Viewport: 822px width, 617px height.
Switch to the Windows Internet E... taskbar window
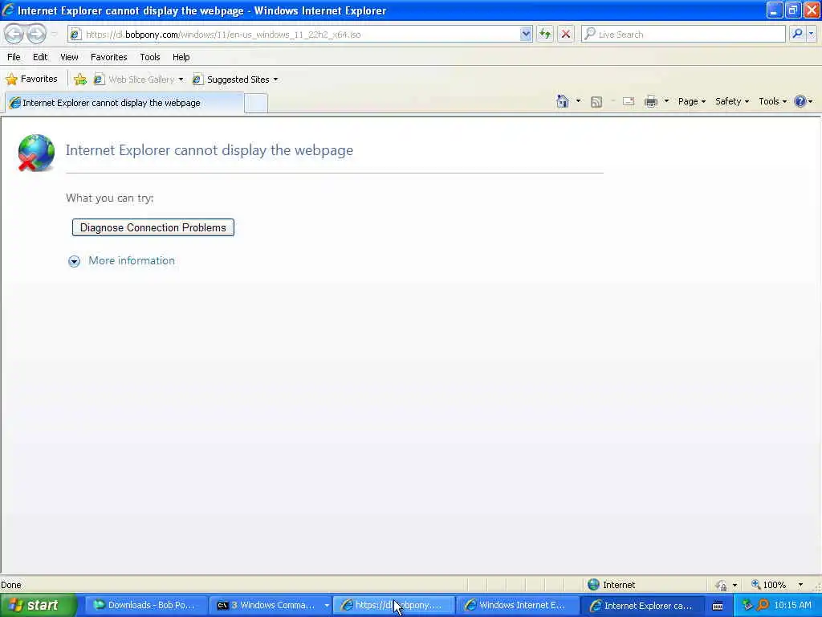click(x=518, y=606)
